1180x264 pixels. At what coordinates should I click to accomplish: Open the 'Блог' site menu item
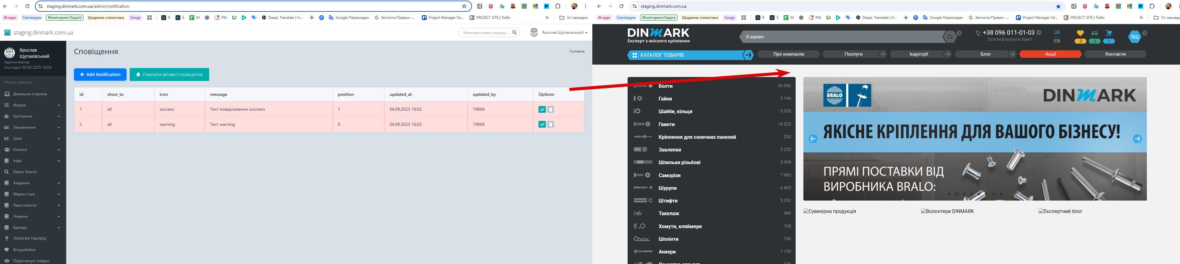pos(986,54)
